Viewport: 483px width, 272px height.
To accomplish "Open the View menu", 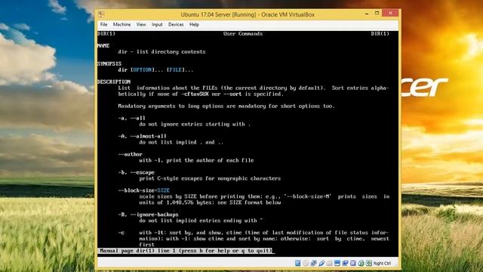I will [x=141, y=24].
